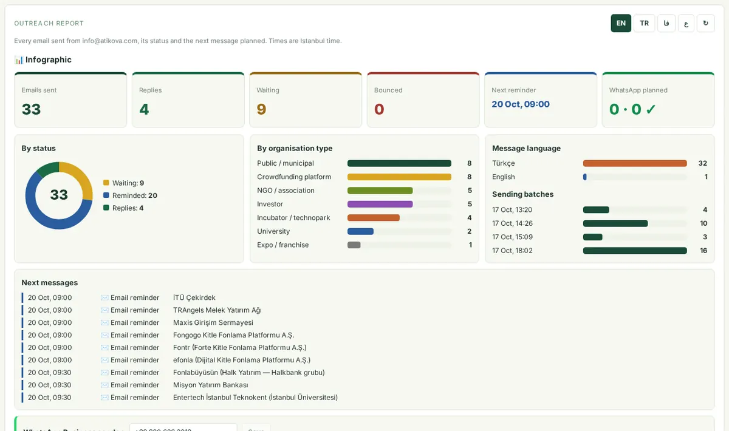This screenshot has width=729, height=431.
Task: Click the envelope icon in the İTÜ Çekirdek row
Action: (x=104, y=298)
